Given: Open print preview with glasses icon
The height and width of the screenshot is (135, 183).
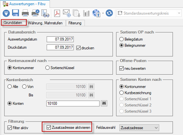Looking at the screenshot, I should 45,13.
